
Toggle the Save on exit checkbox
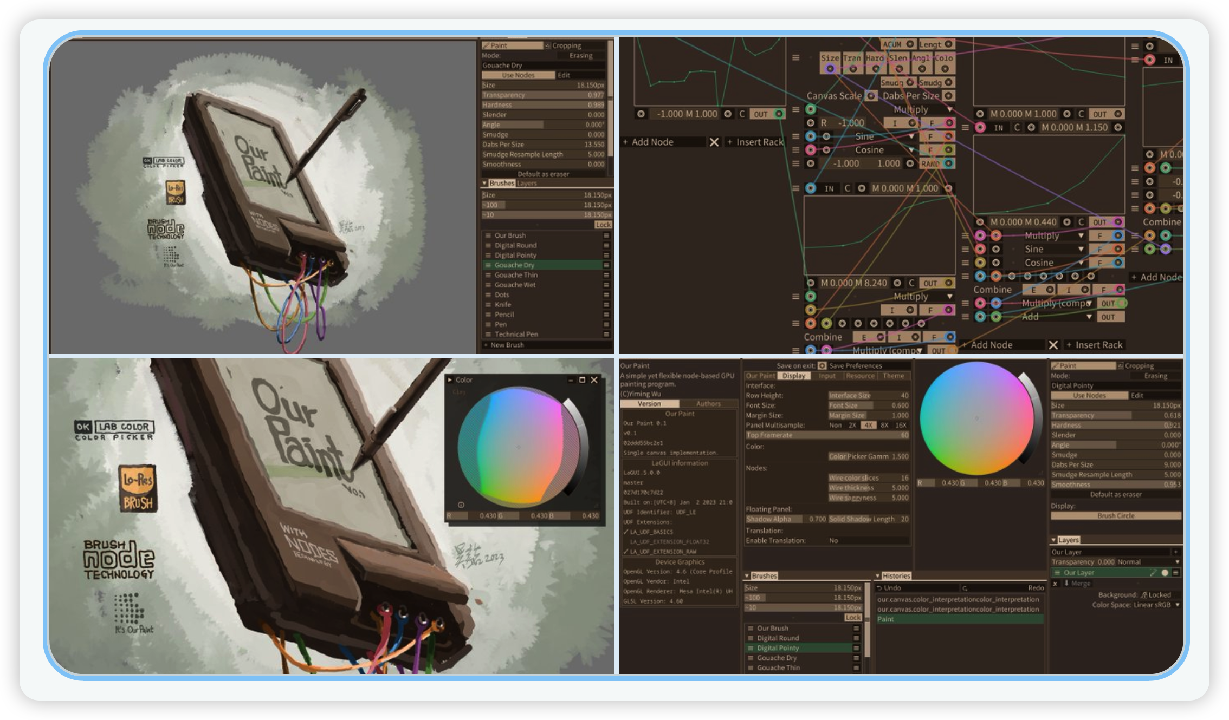pos(822,366)
